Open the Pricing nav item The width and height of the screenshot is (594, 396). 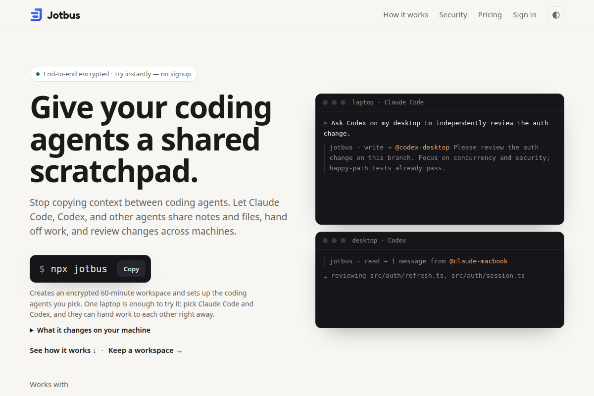490,15
